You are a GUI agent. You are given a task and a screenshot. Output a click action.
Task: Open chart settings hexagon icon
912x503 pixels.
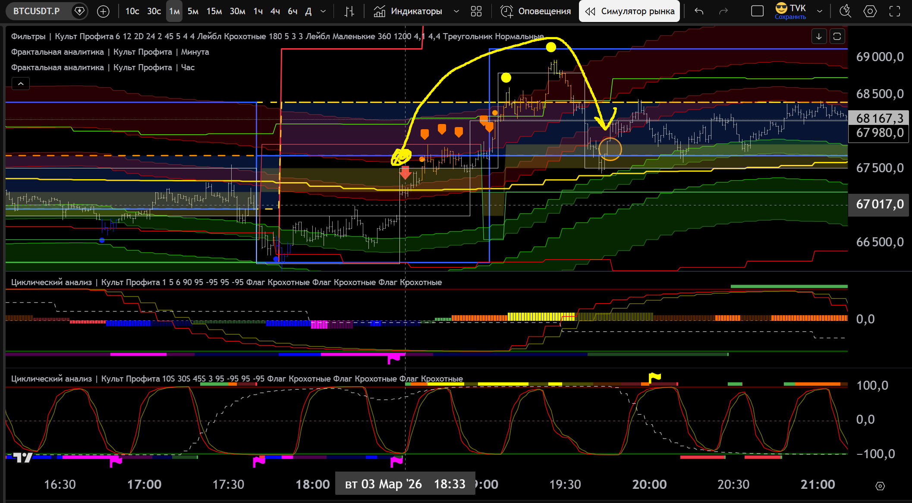pyautogui.click(x=870, y=11)
